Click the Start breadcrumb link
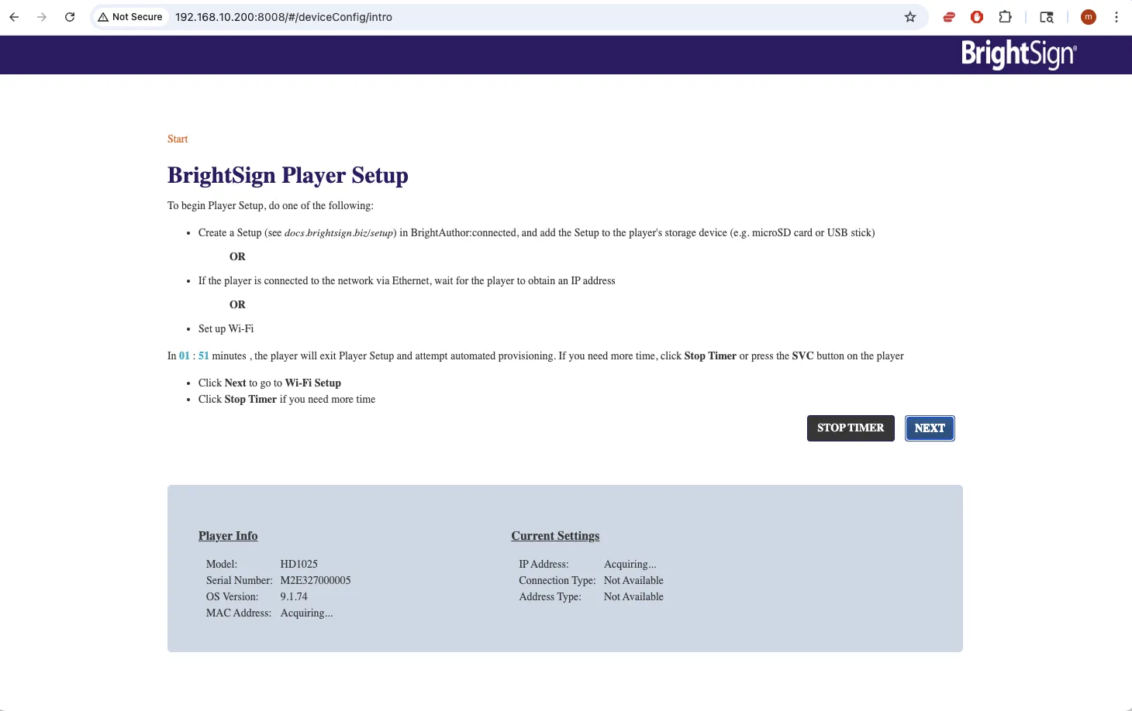Image resolution: width=1132 pixels, height=711 pixels. [x=178, y=139]
